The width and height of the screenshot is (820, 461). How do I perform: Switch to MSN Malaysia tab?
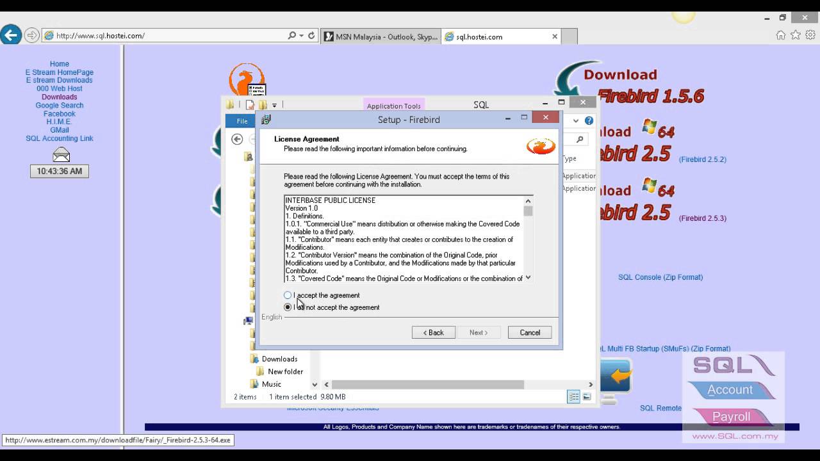381,36
